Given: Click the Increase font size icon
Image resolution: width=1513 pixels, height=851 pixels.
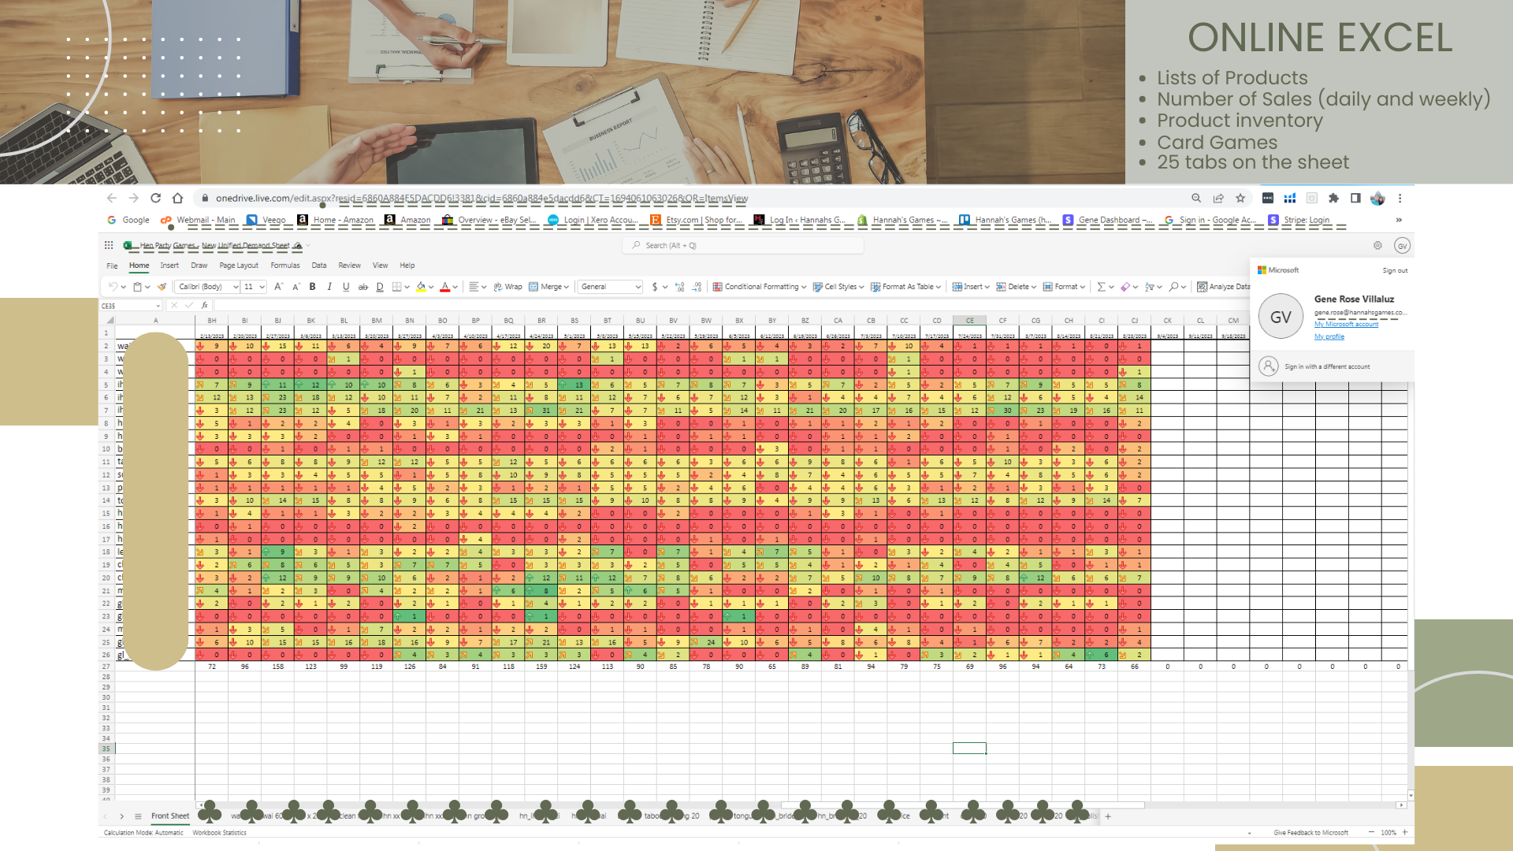Looking at the screenshot, I should coord(278,287).
